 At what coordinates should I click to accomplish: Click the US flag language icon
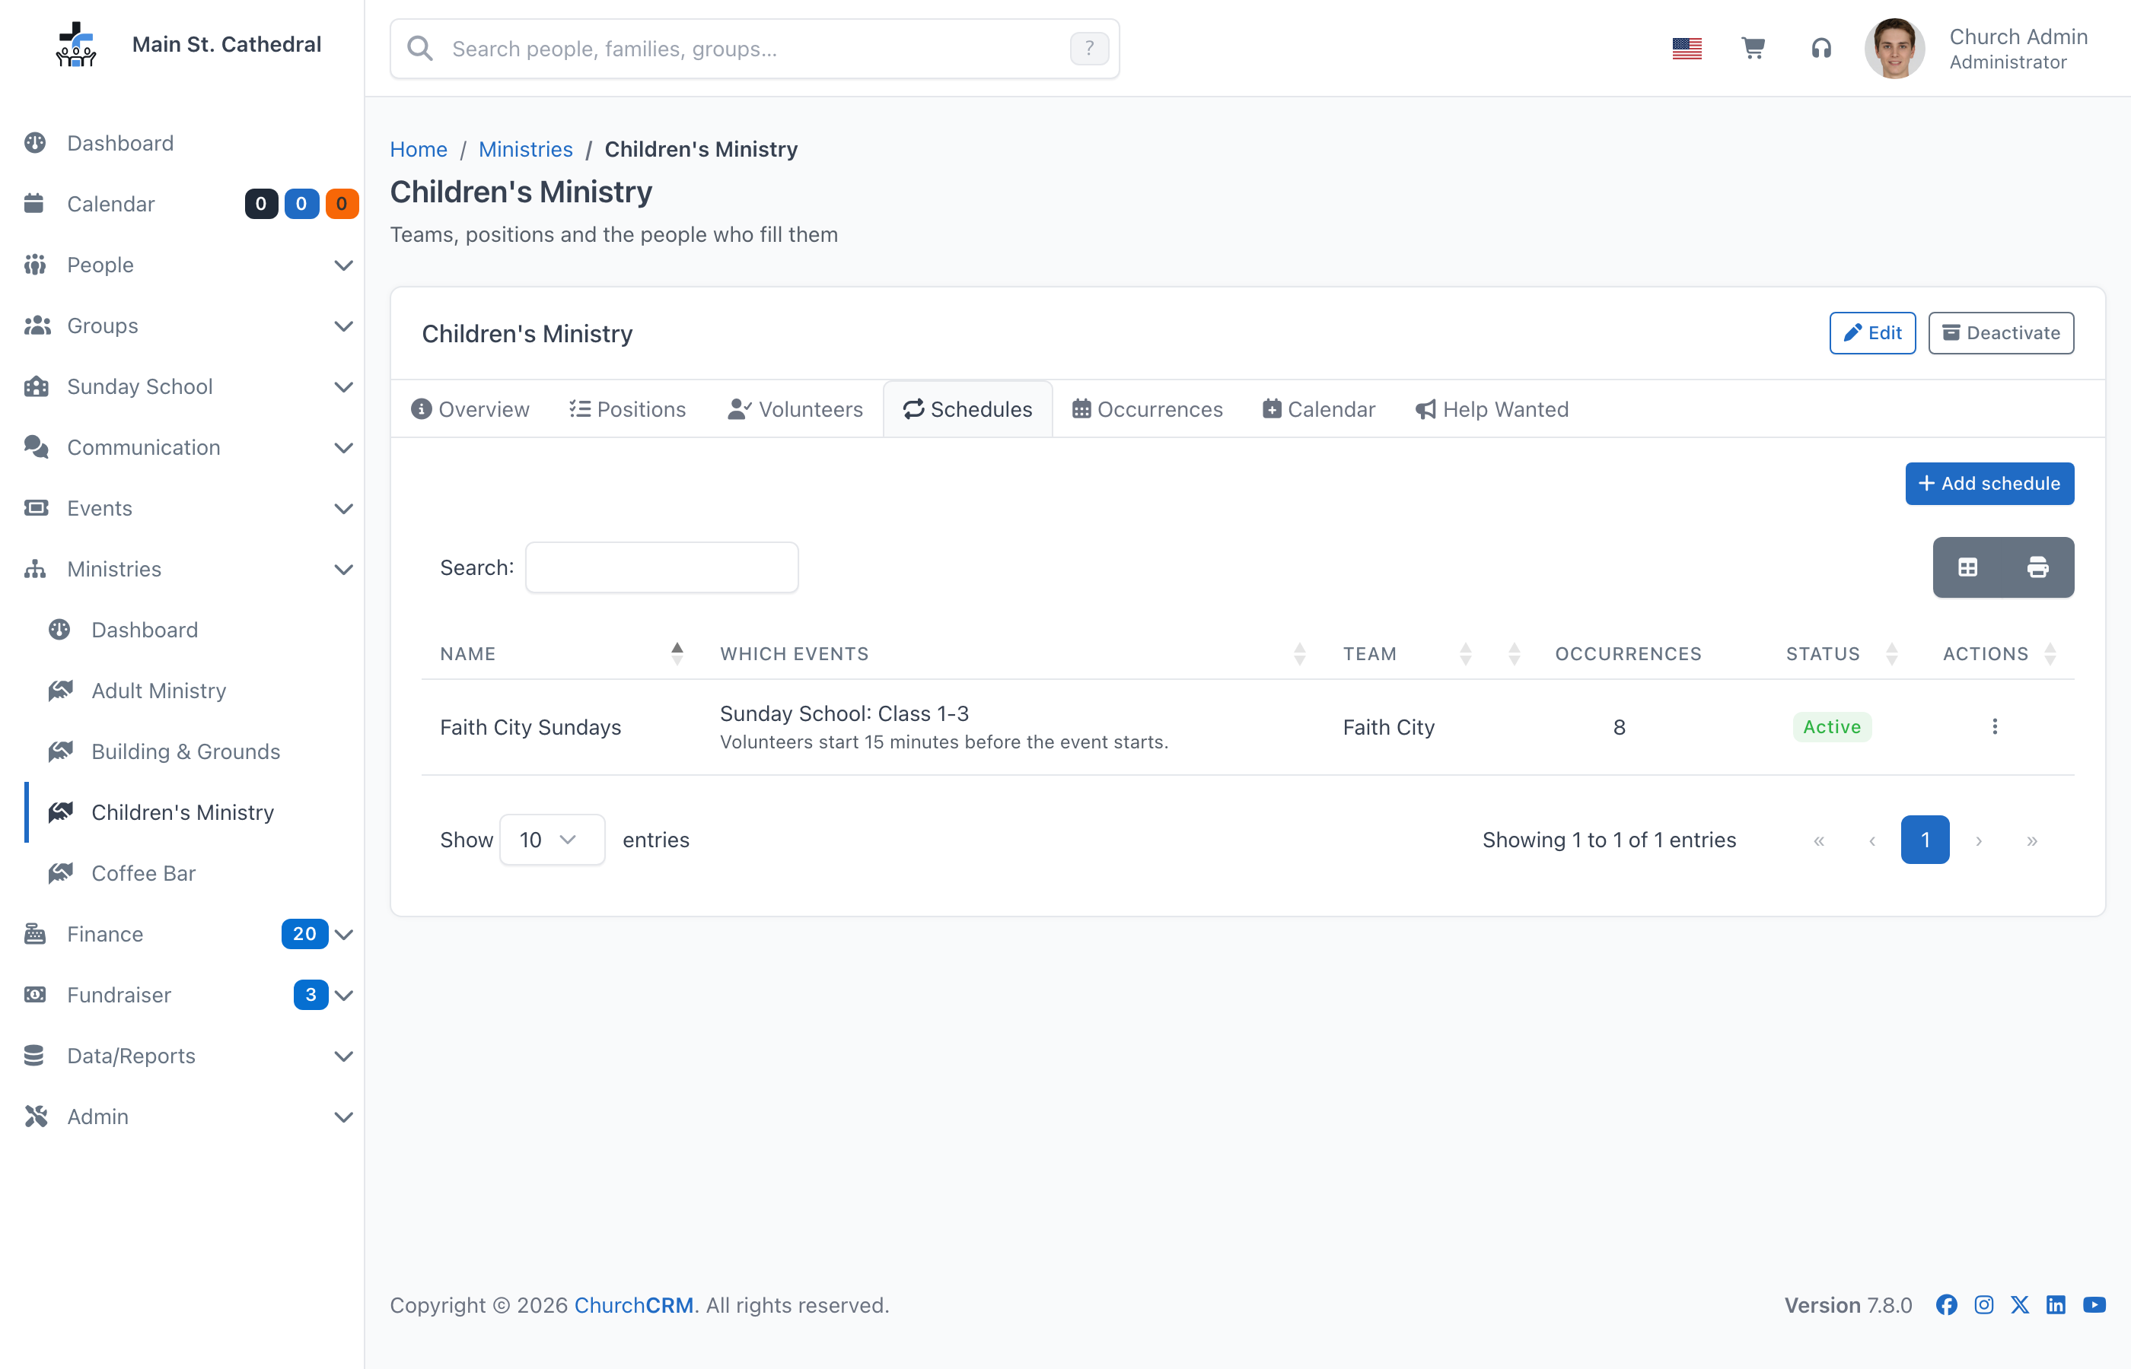tap(1687, 48)
